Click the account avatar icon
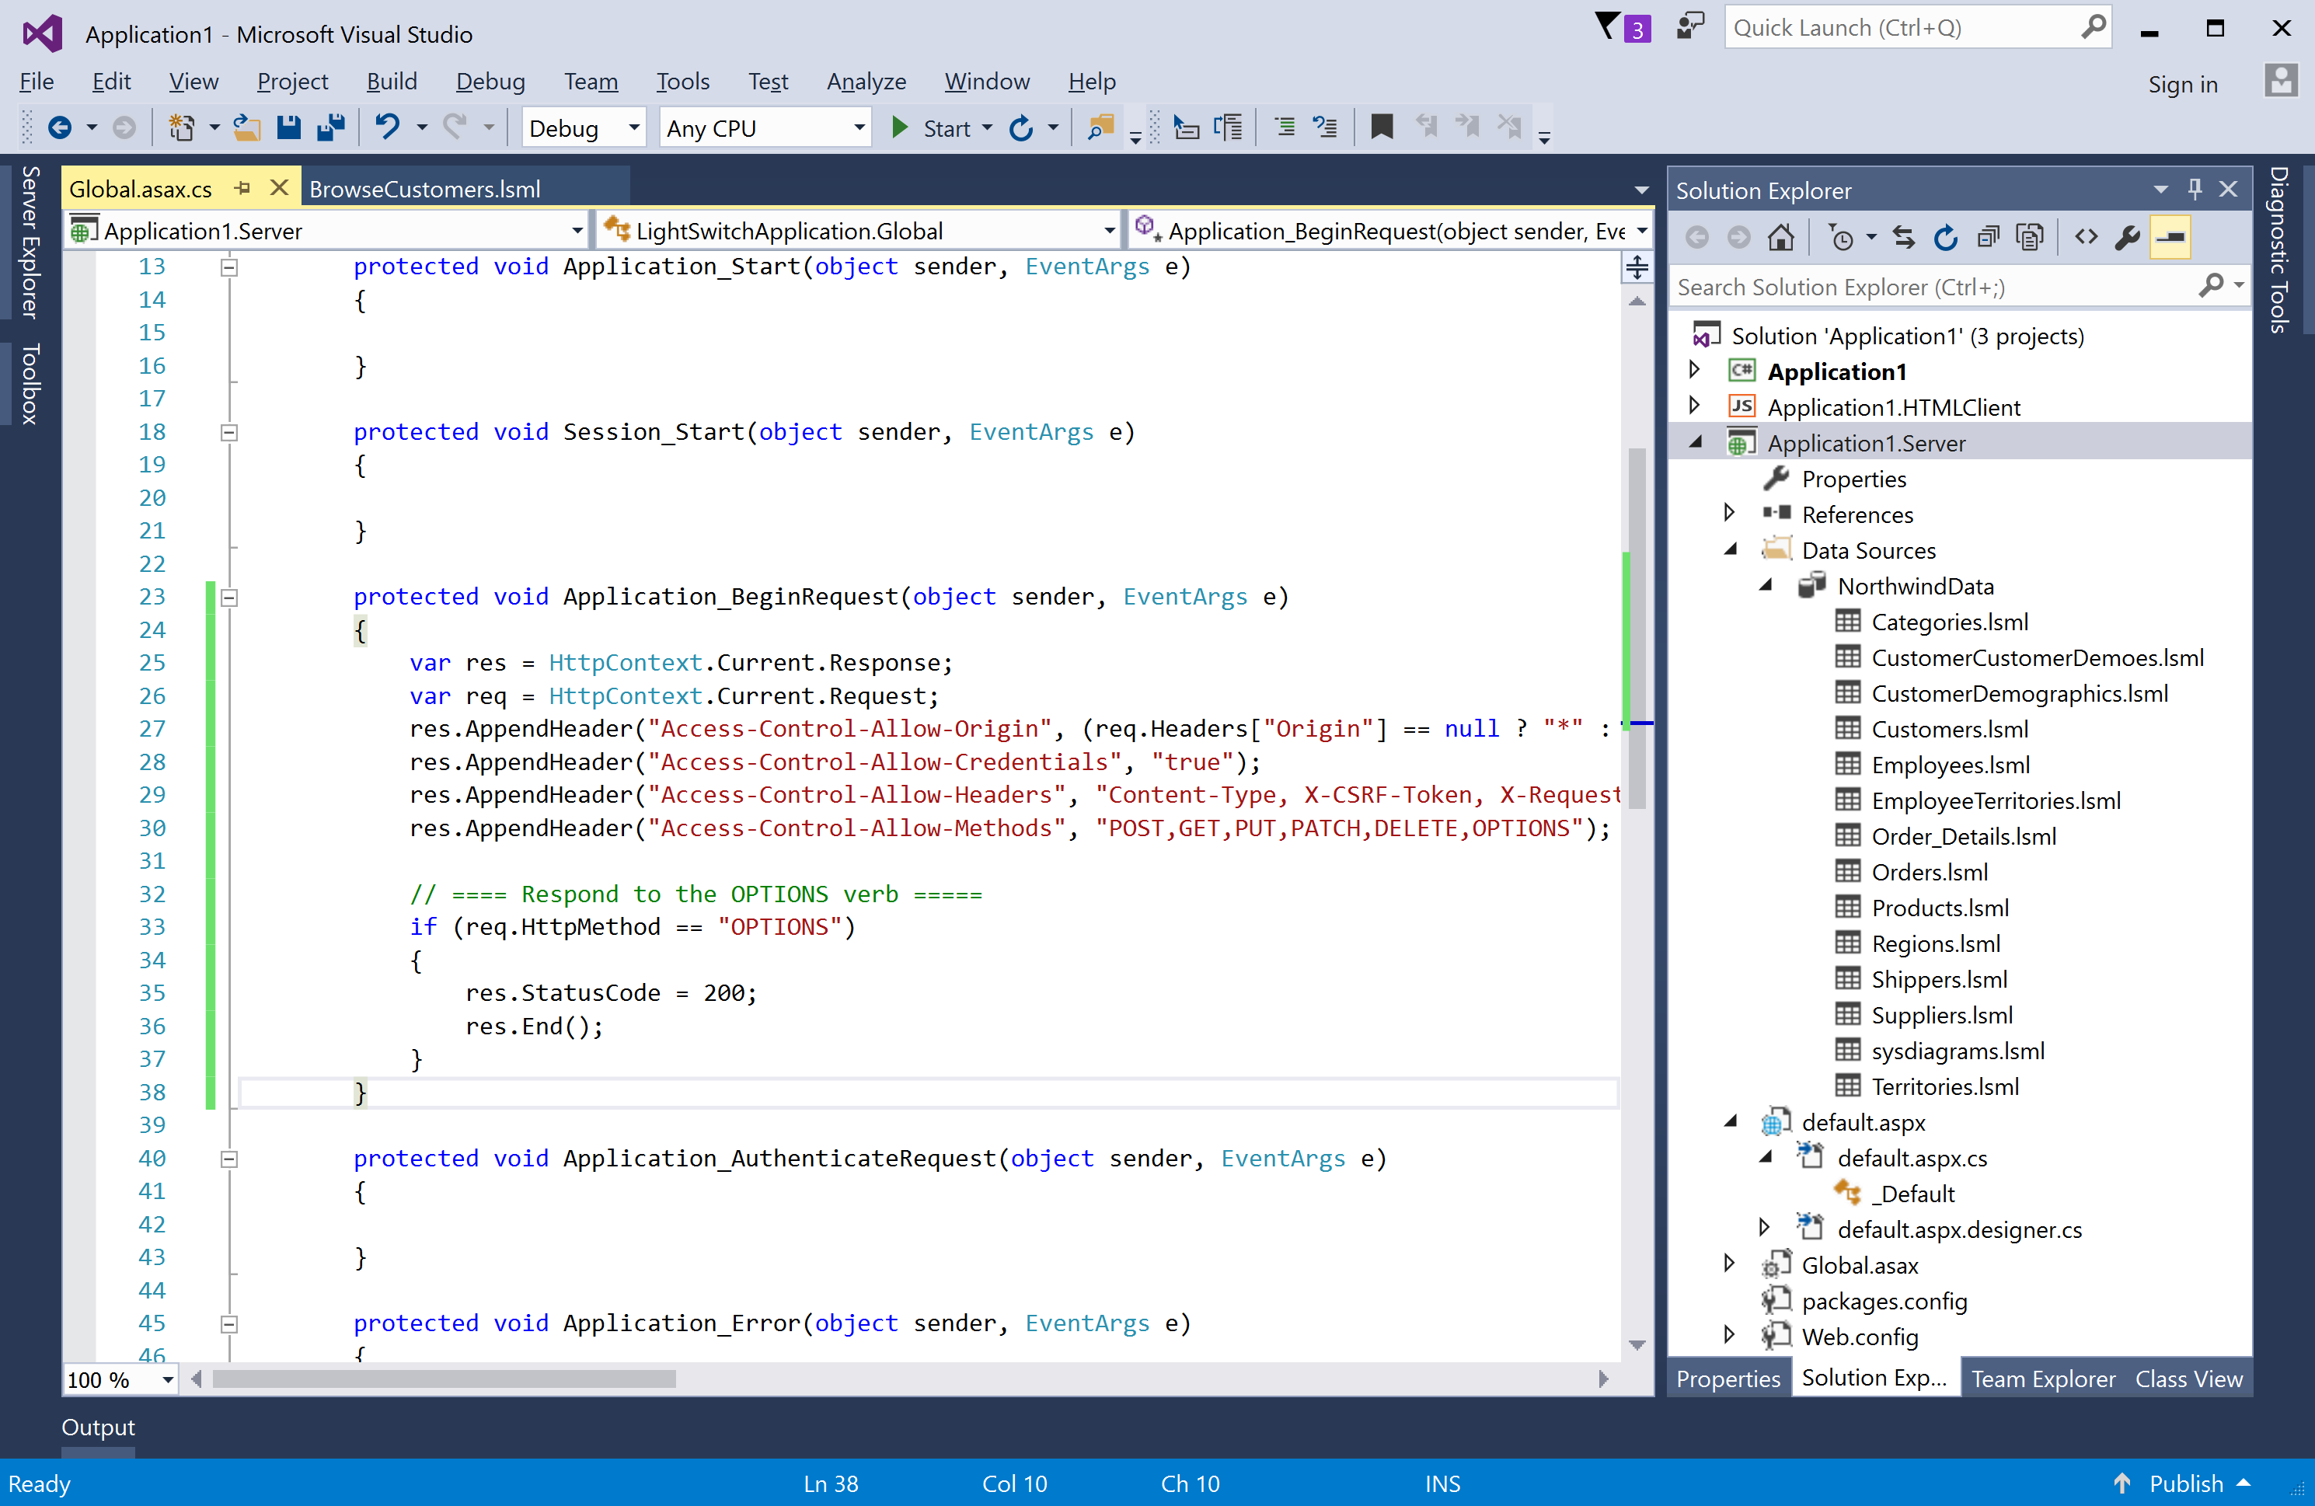 2280,81
